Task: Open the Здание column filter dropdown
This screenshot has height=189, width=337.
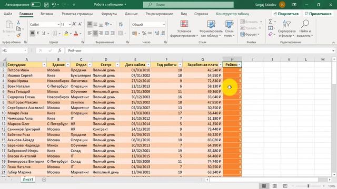Action: pos(68,65)
